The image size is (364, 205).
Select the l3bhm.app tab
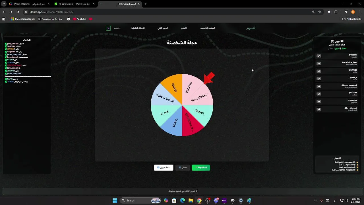click(x=120, y=4)
